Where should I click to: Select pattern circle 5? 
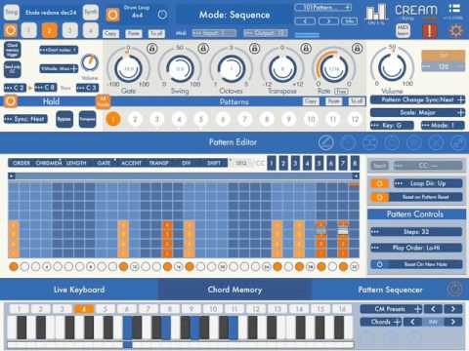click(x=201, y=119)
